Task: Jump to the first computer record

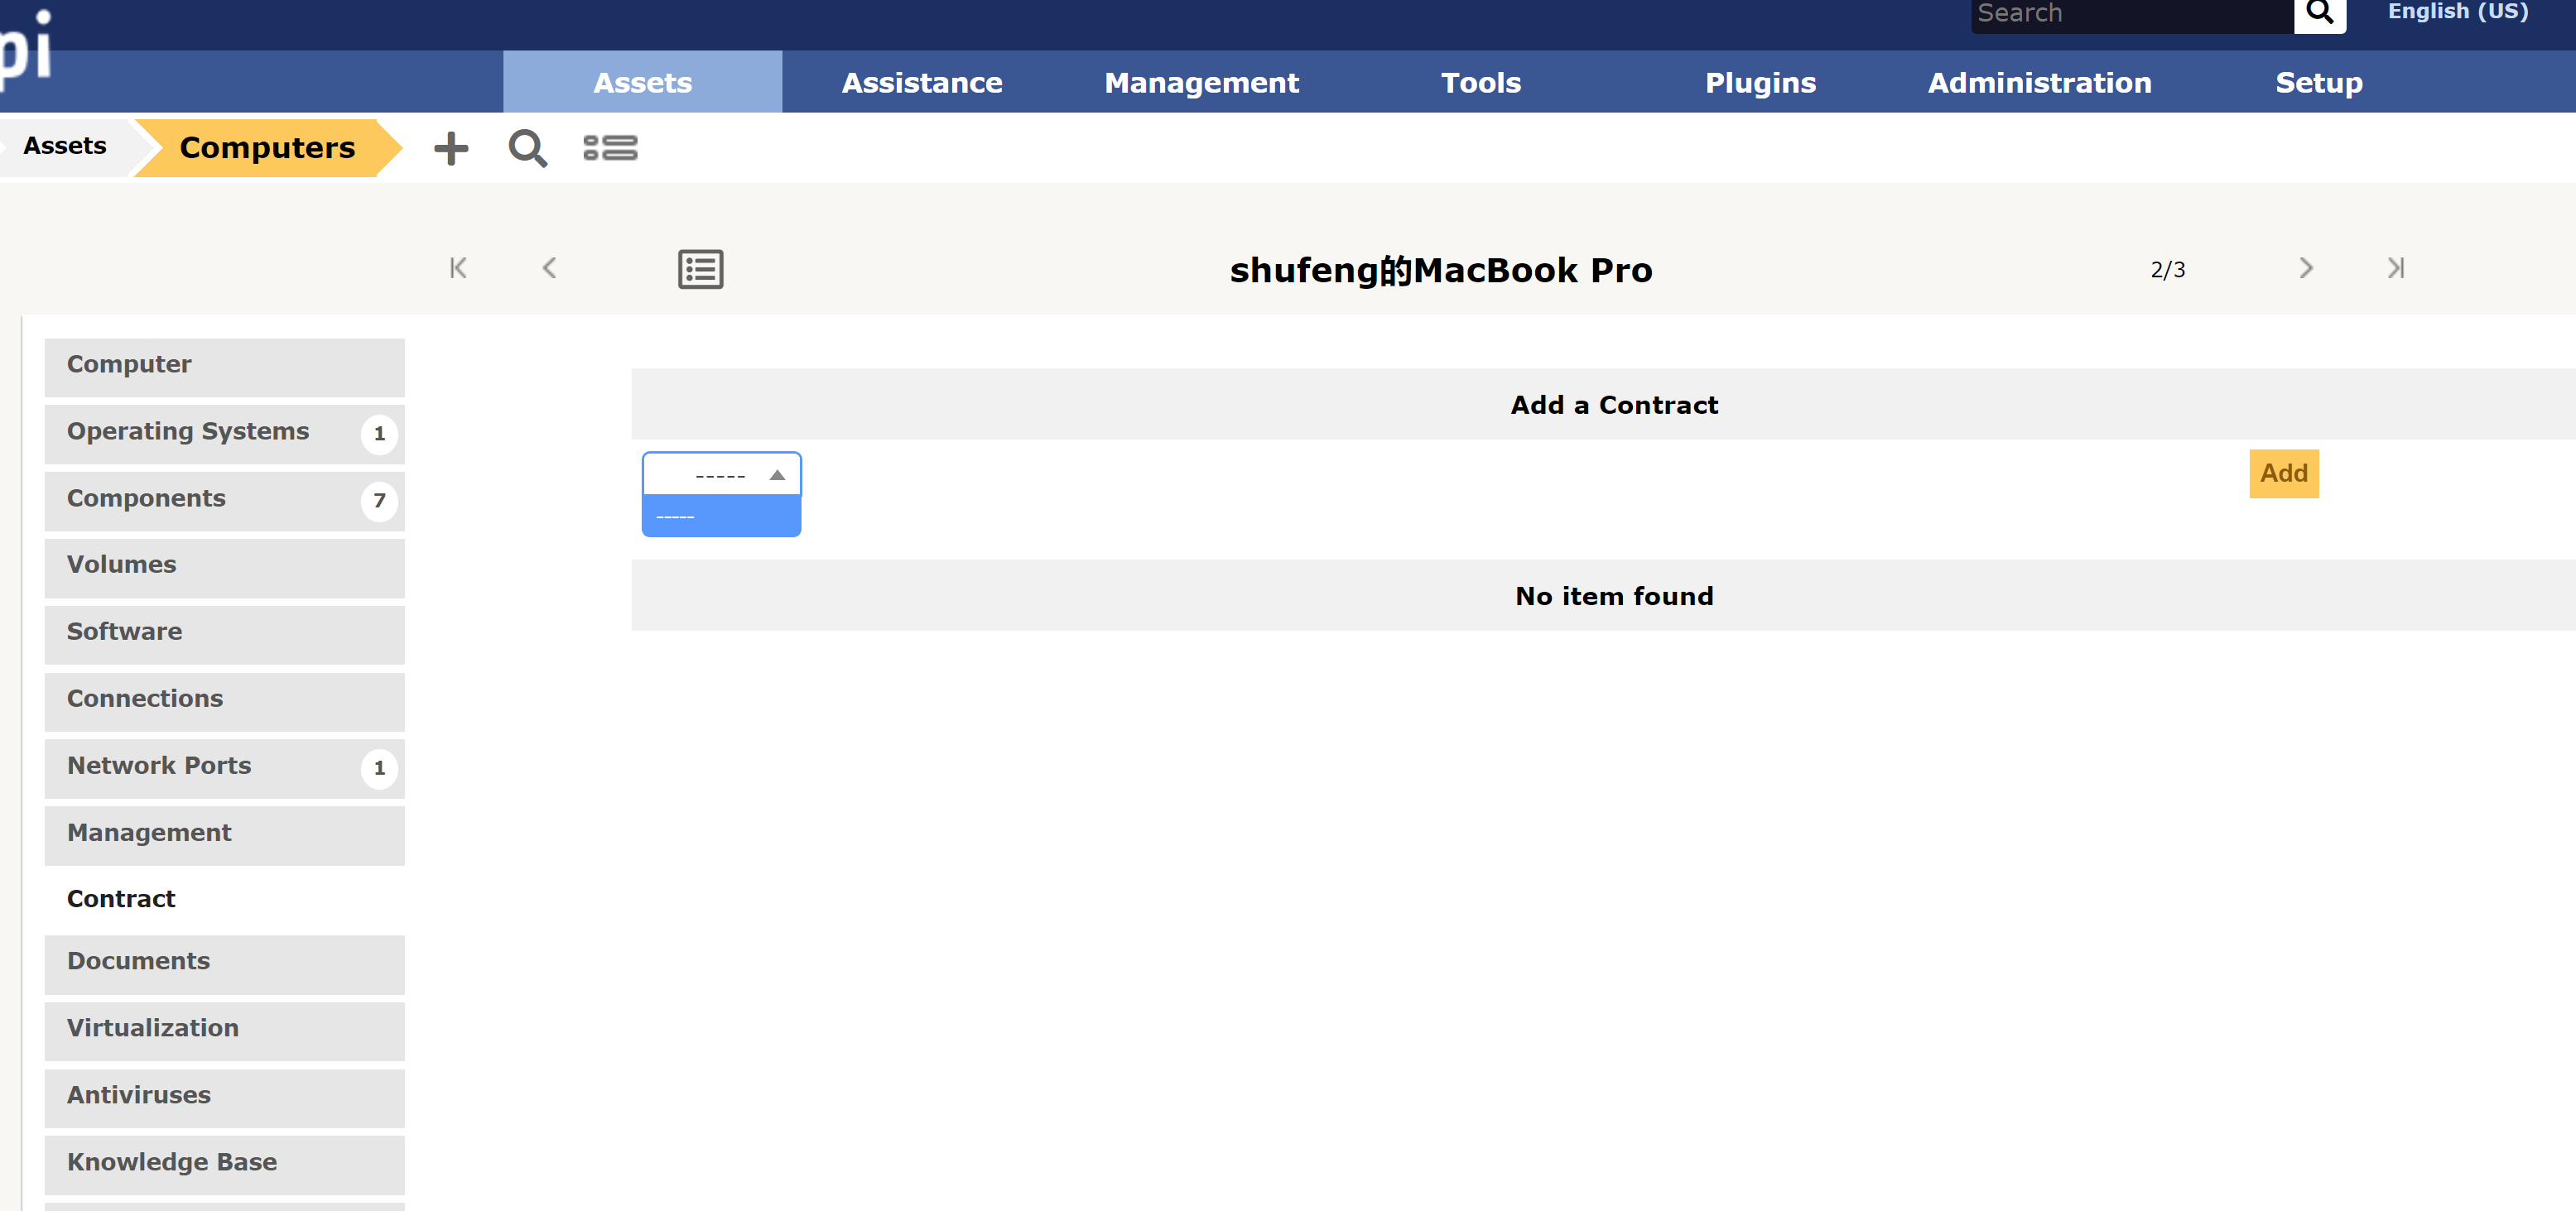Action: tap(458, 268)
